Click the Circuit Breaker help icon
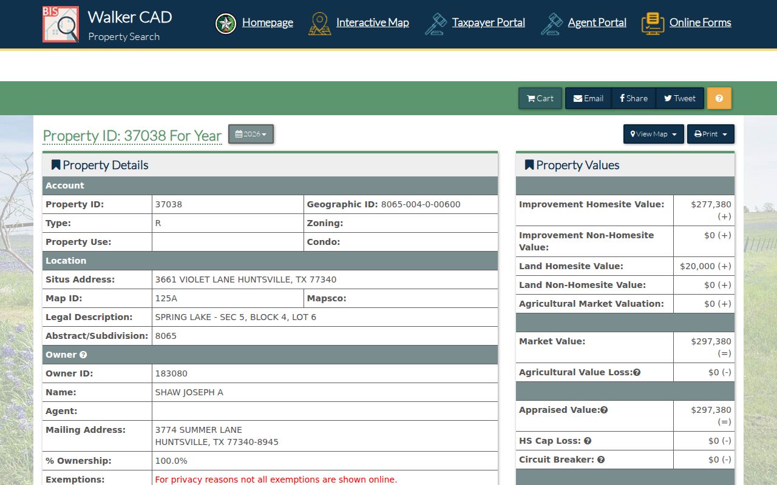 [x=601, y=460]
